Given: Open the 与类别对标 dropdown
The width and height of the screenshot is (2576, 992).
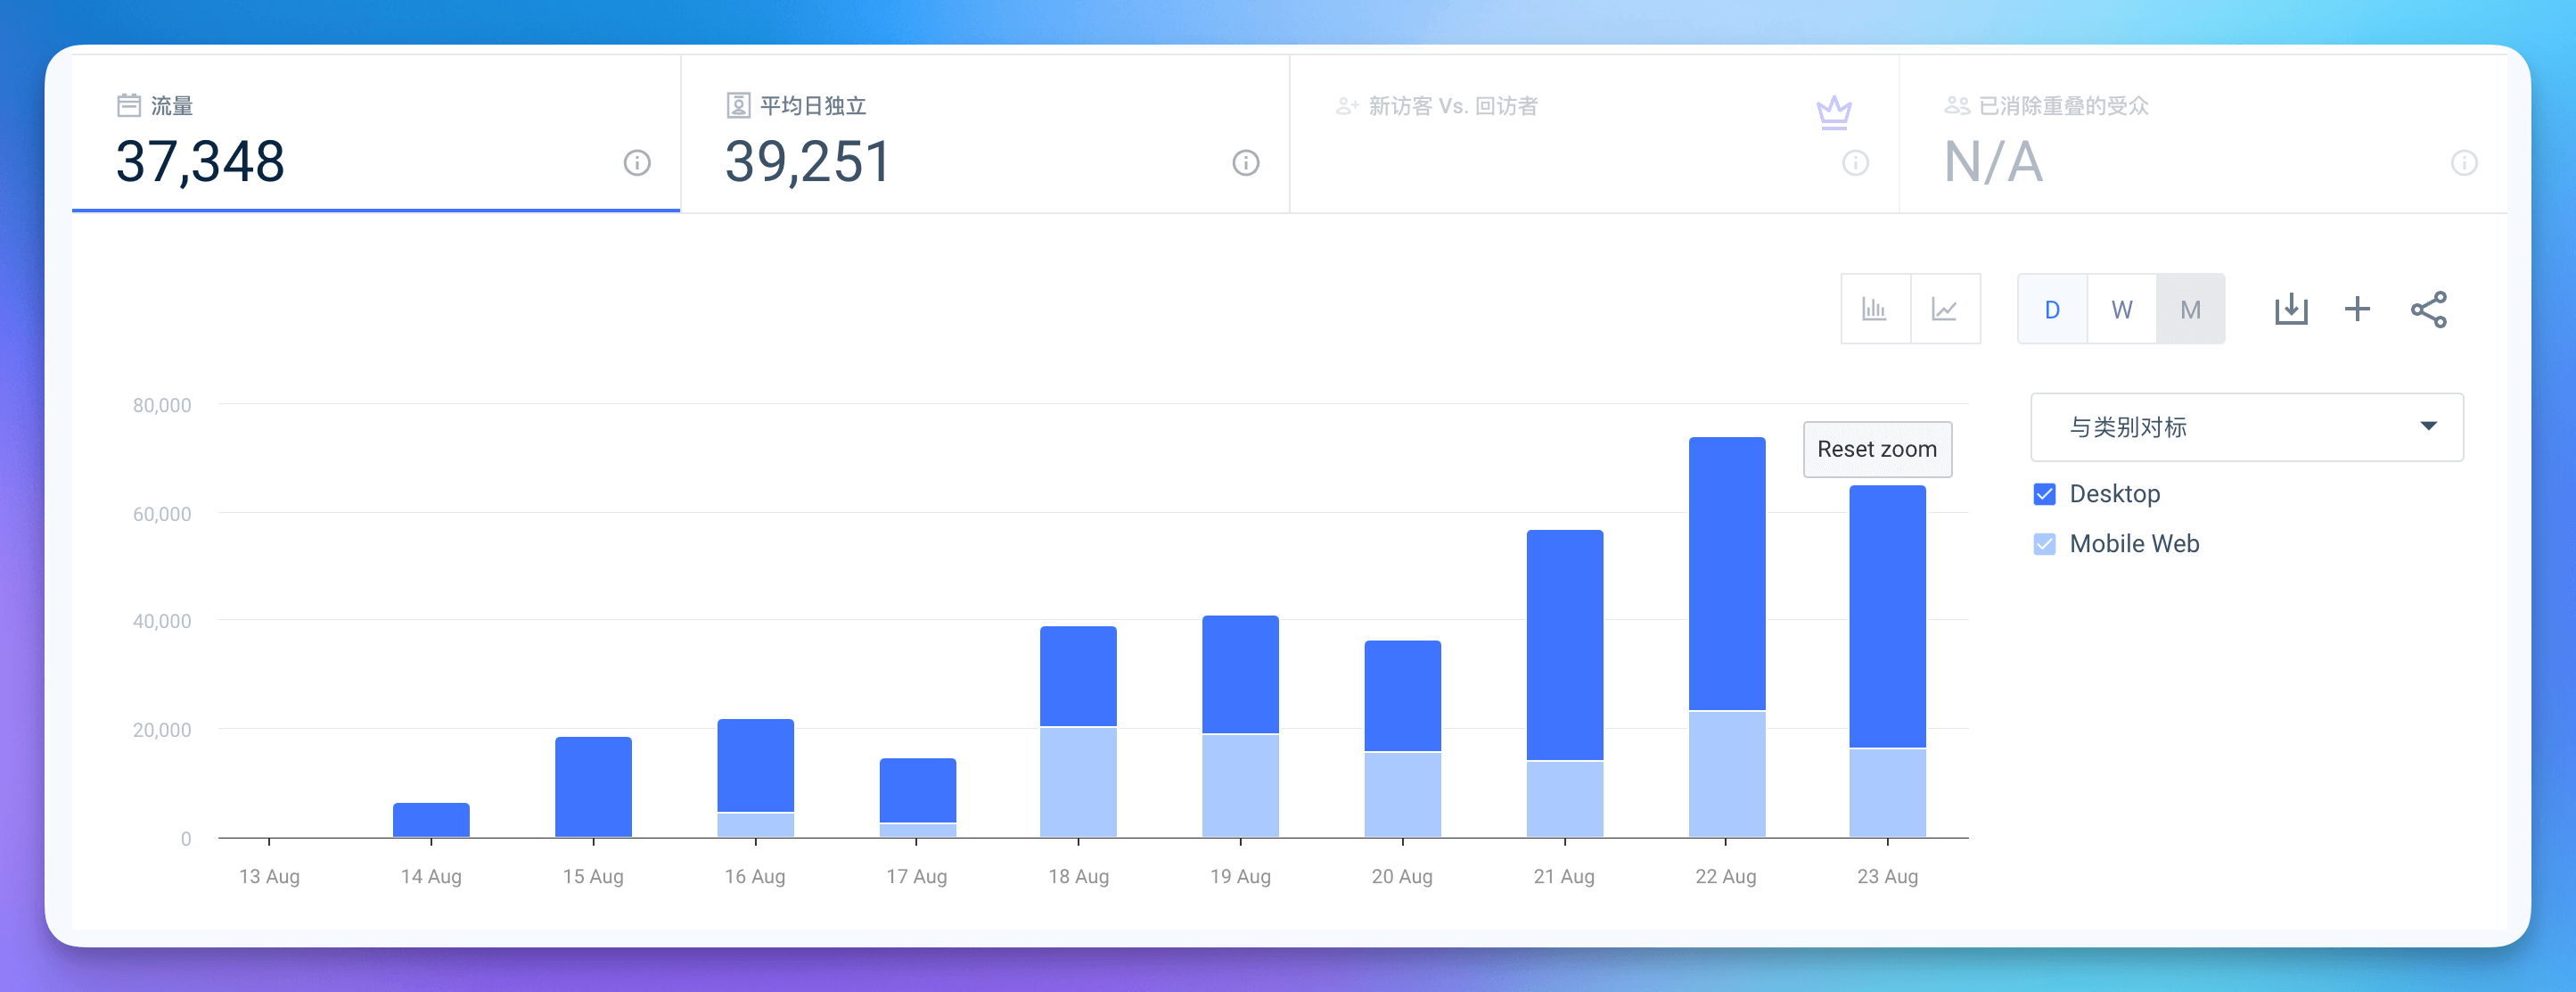Looking at the screenshot, I should tap(2246, 427).
